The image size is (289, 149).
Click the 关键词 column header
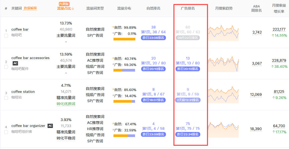[17, 8]
